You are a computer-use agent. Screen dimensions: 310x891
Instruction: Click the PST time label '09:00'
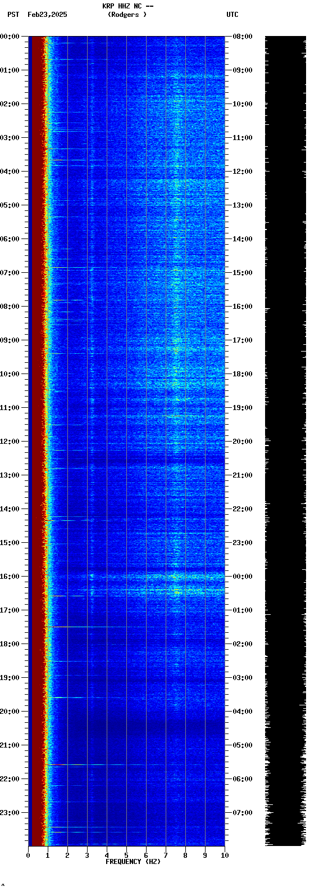click(x=10, y=340)
